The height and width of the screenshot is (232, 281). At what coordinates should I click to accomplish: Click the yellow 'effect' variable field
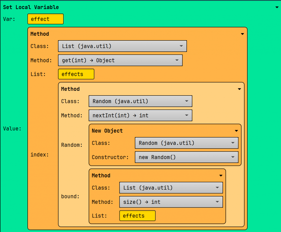coord(46,19)
